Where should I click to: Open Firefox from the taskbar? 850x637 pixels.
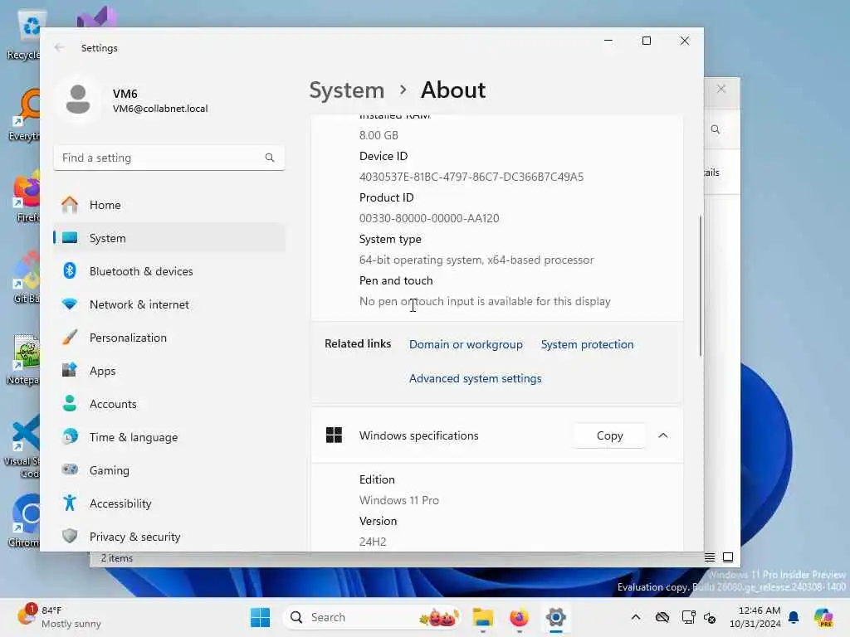[519, 617]
